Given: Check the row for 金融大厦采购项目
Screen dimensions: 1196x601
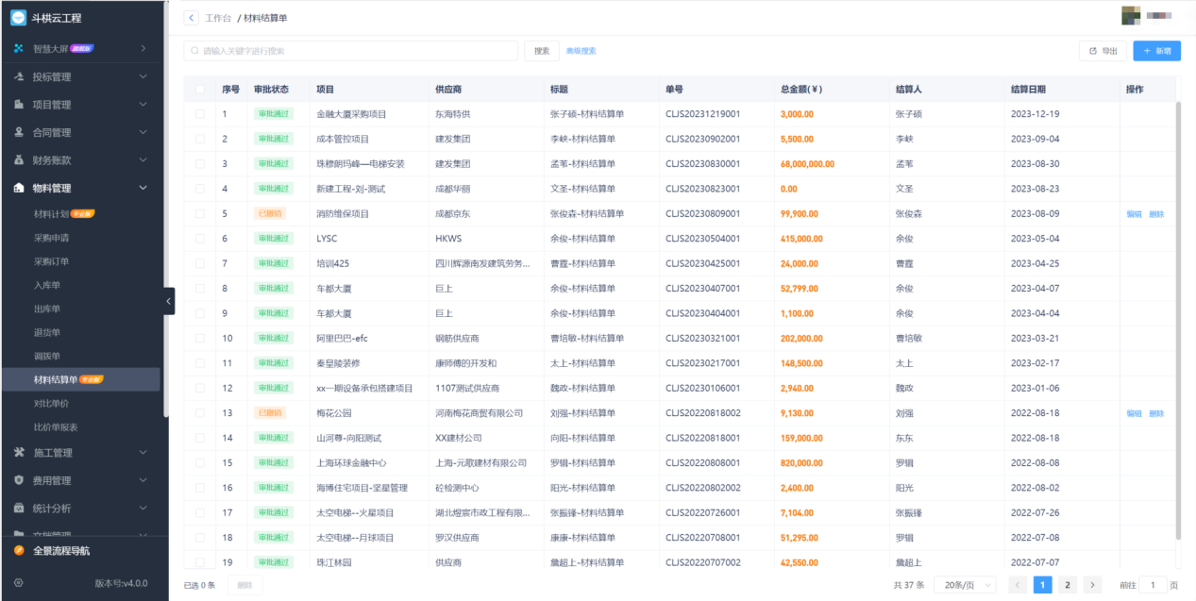Looking at the screenshot, I should [x=199, y=114].
